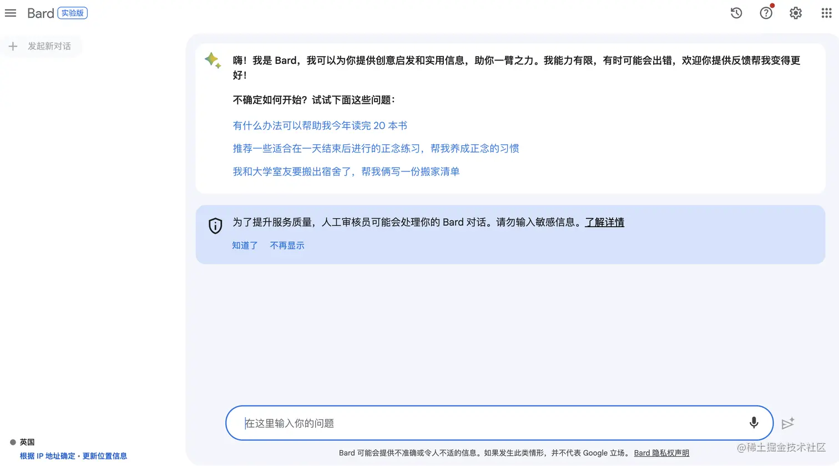Click the Bard greeting message text

(x=516, y=67)
